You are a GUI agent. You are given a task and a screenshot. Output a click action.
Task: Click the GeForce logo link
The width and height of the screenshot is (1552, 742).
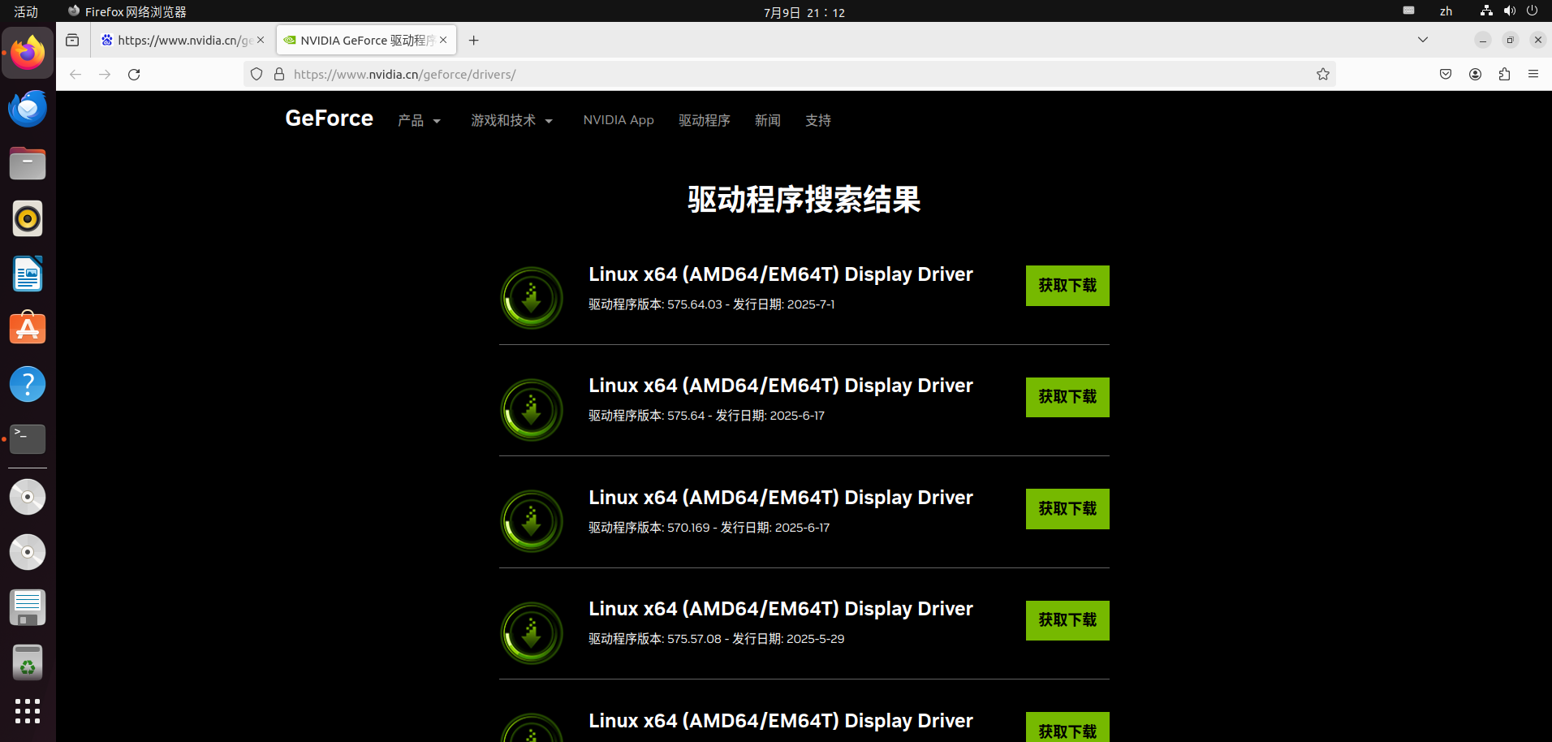(330, 119)
